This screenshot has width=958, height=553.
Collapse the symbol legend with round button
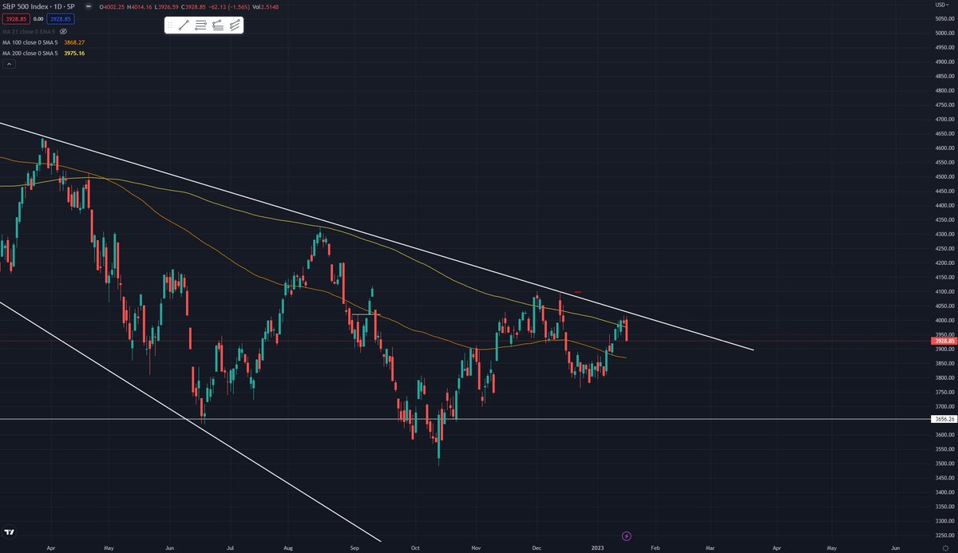88,8
